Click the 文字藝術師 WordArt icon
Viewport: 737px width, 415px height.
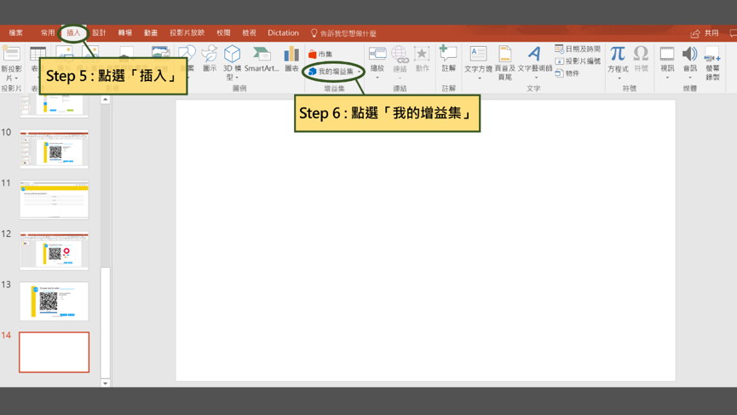[534, 54]
